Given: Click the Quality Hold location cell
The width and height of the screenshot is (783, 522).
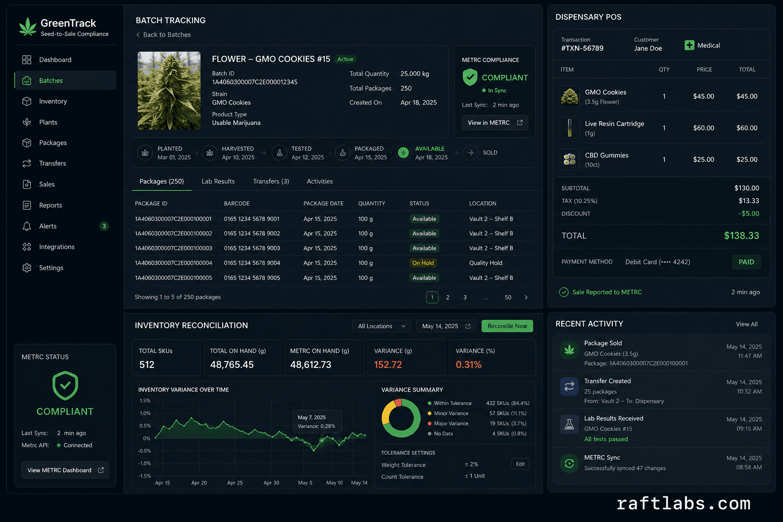Looking at the screenshot, I should tap(486, 263).
